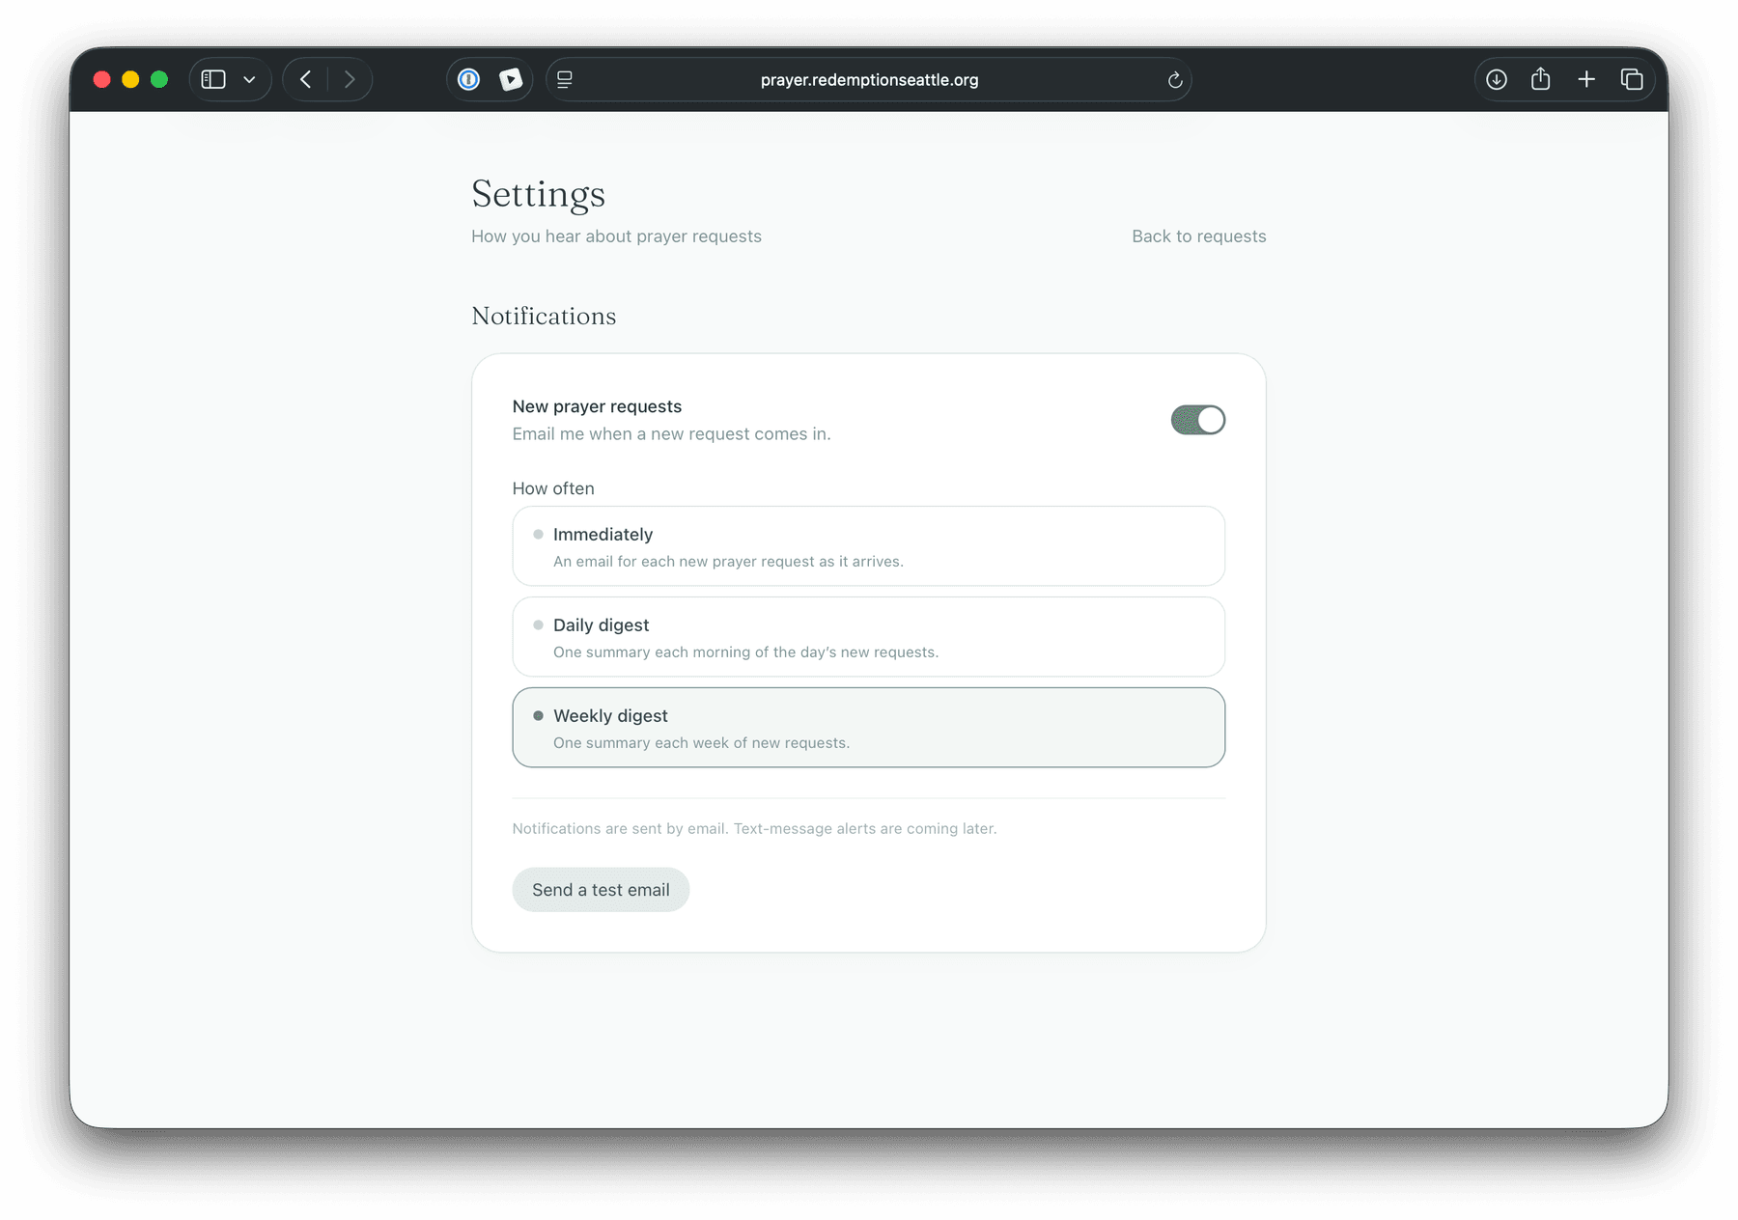Screen dimensions: 1738x1220
Task: Show the tab overview icon
Action: [1632, 79]
